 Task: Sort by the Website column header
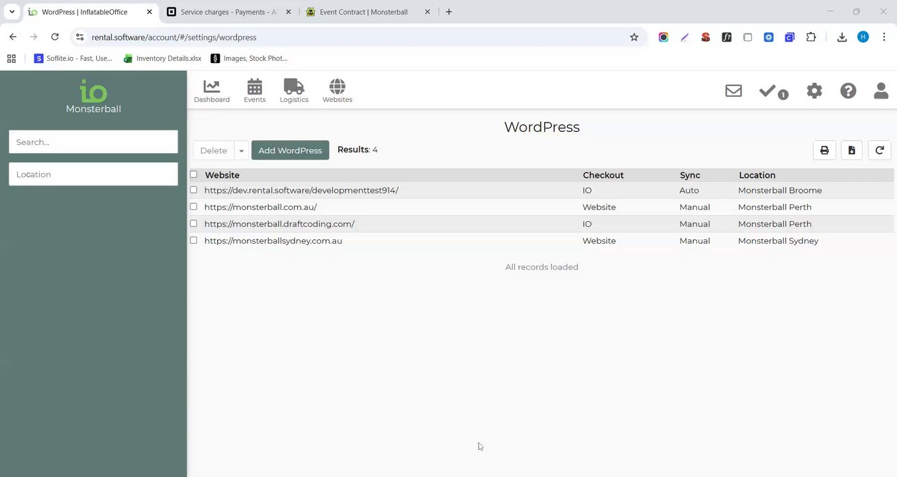222,175
